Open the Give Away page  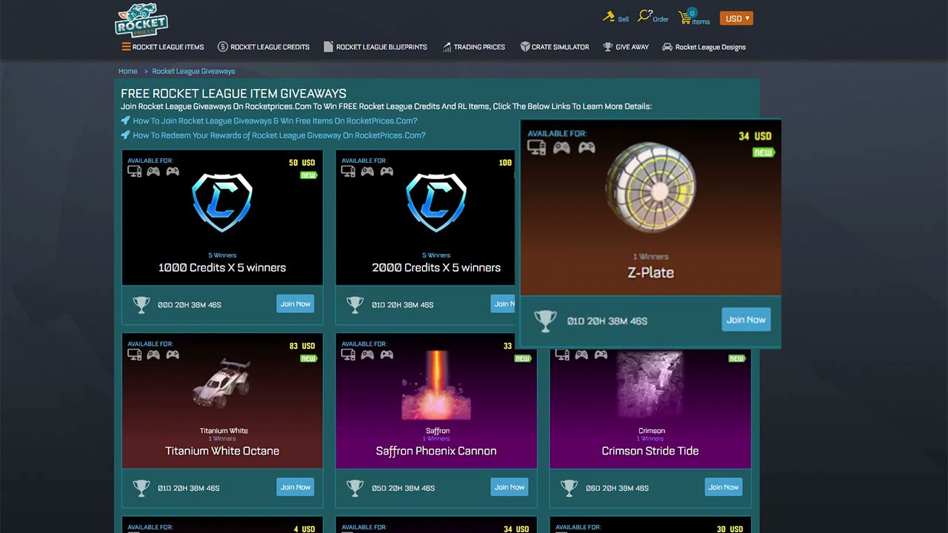coord(626,47)
